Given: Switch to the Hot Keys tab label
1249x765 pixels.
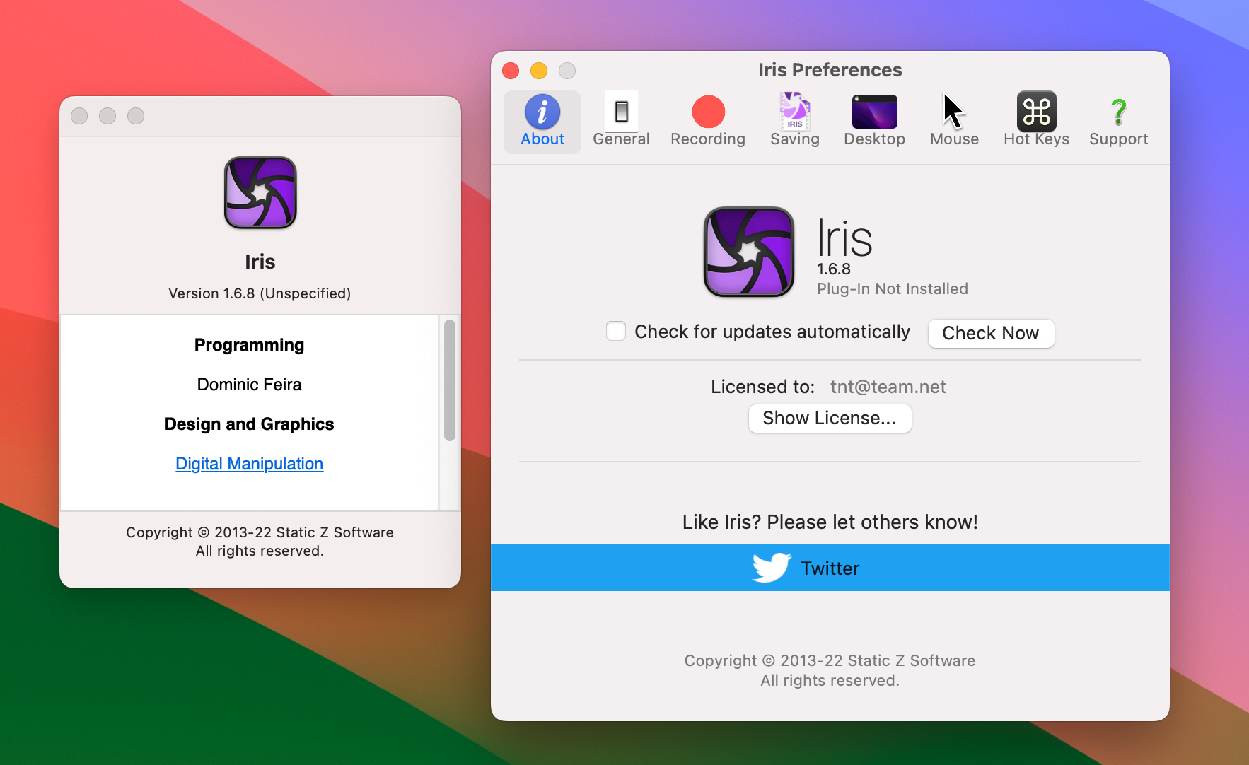Looking at the screenshot, I should click(1037, 139).
